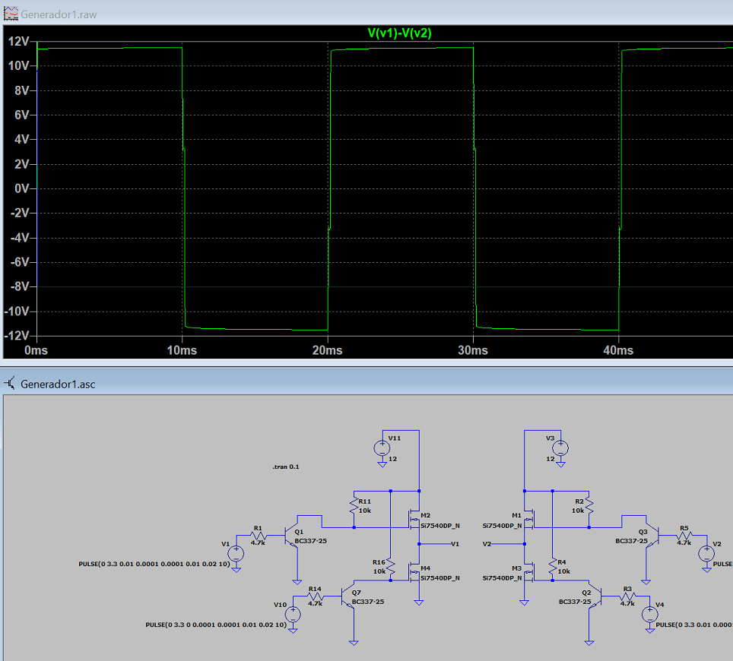The height and width of the screenshot is (661, 733).
Task: Select the V10 pulse source symbol
Action: click(293, 614)
